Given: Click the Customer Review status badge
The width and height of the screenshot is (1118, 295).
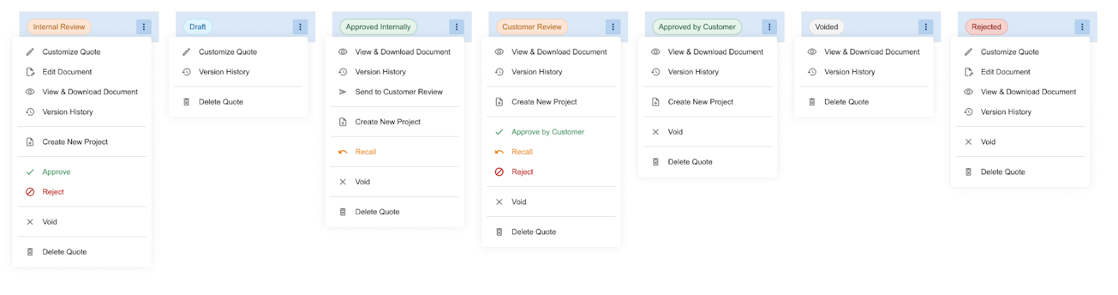Looking at the screenshot, I should [532, 27].
